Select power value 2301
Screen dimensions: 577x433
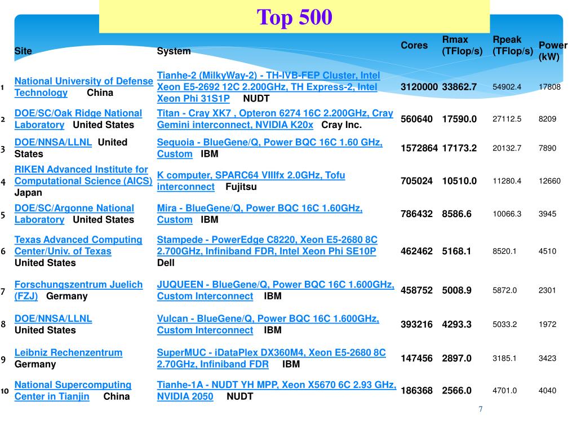click(x=547, y=290)
